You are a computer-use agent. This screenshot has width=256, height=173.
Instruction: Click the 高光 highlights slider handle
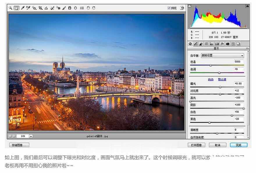click(x=190, y=101)
